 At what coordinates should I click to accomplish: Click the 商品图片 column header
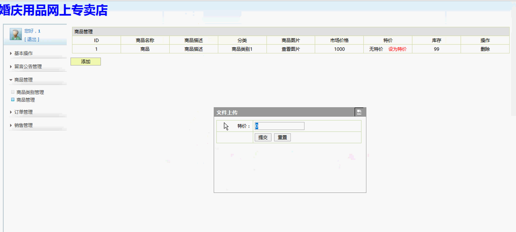pyautogui.click(x=291, y=40)
